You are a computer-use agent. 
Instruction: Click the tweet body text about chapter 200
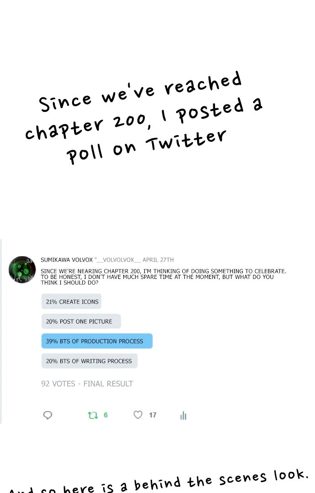coord(163,277)
